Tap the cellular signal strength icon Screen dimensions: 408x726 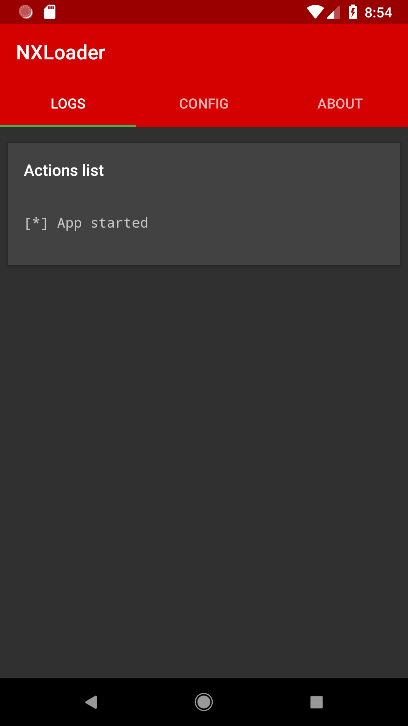click(333, 12)
